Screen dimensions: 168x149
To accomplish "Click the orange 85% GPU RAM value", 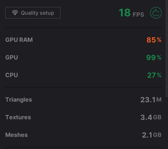I will [154, 40].
